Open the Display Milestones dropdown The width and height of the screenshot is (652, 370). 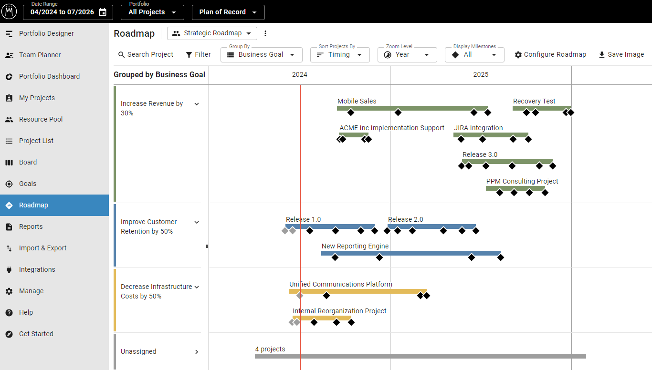(x=474, y=55)
